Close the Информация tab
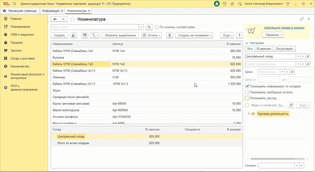Screen dimensions: 315x172 (x=62, y=11)
